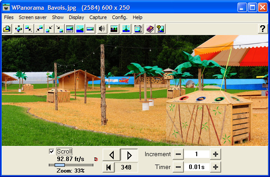Open the Help menu
The height and width of the screenshot is (177, 270).
pyautogui.click(x=137, y=17)
